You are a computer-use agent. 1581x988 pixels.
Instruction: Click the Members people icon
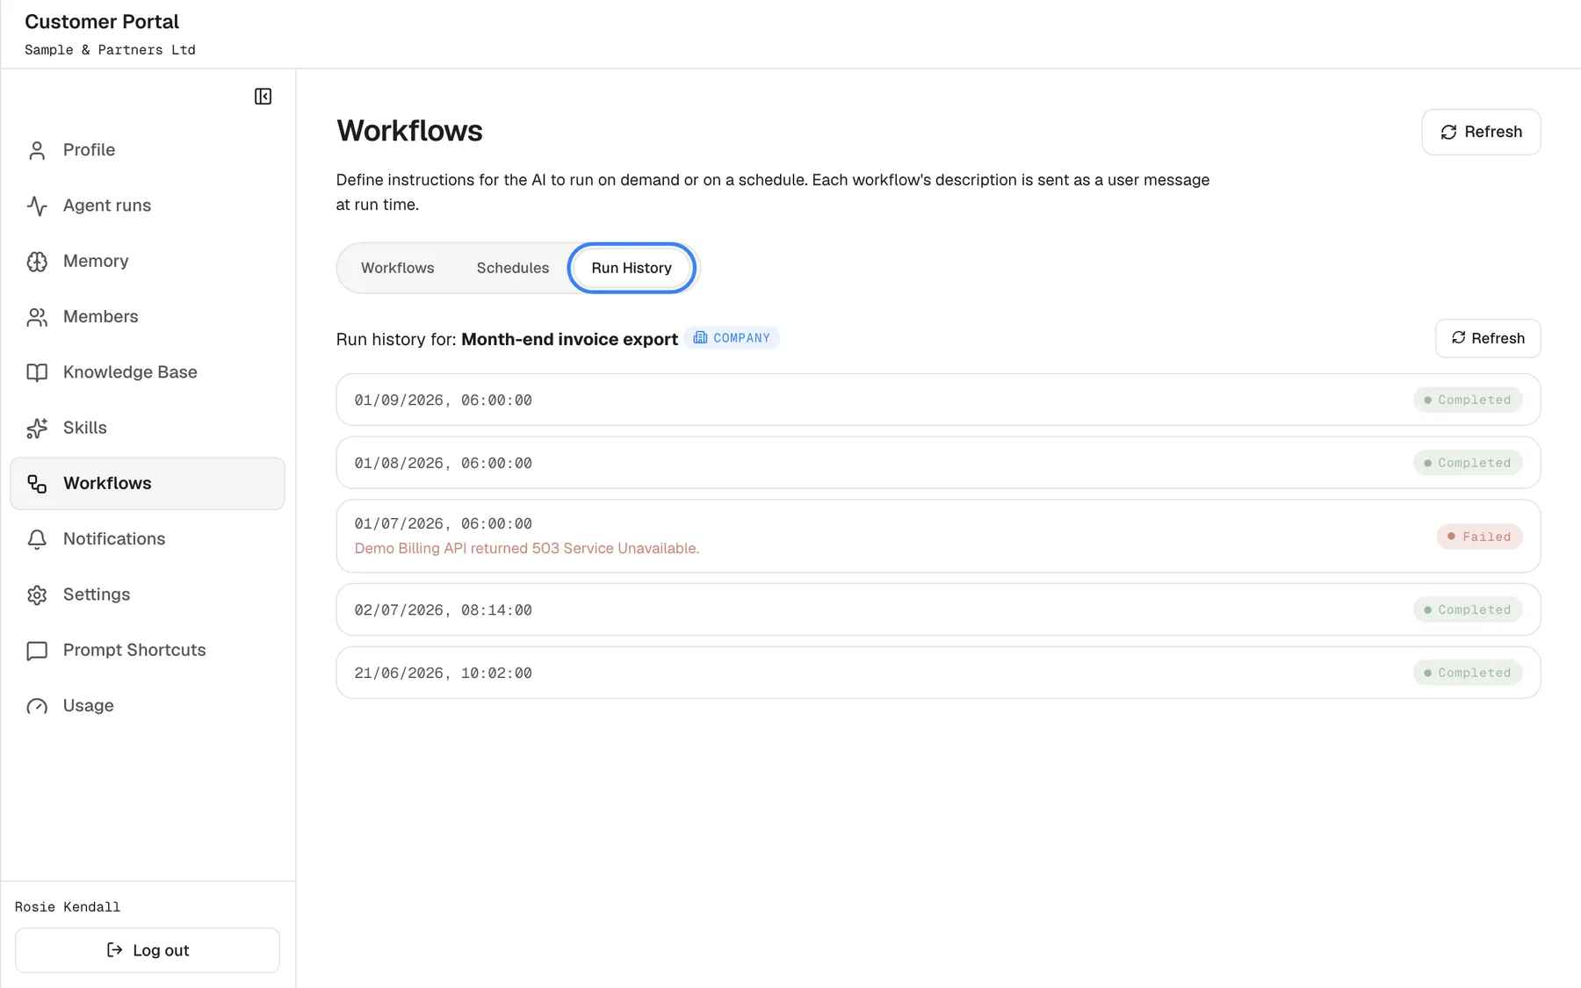[37, 317]
